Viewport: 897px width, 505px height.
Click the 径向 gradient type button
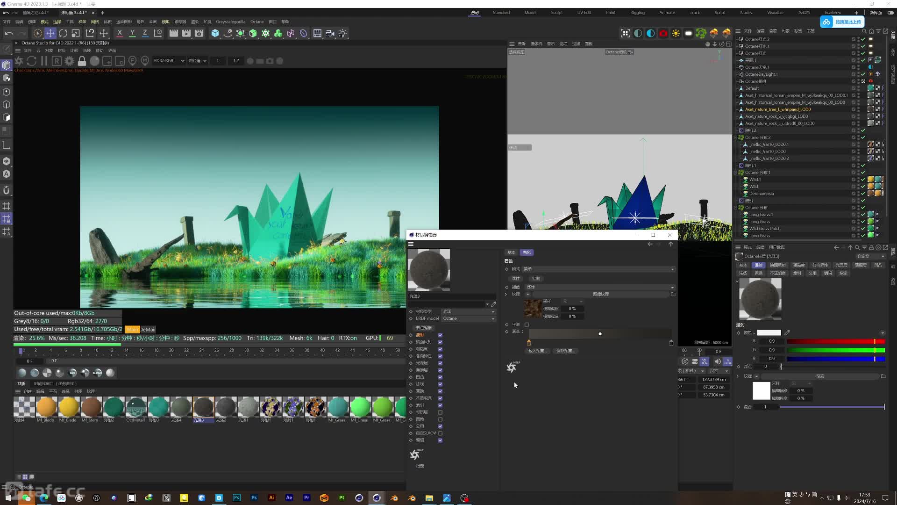(x=536, y=278)
